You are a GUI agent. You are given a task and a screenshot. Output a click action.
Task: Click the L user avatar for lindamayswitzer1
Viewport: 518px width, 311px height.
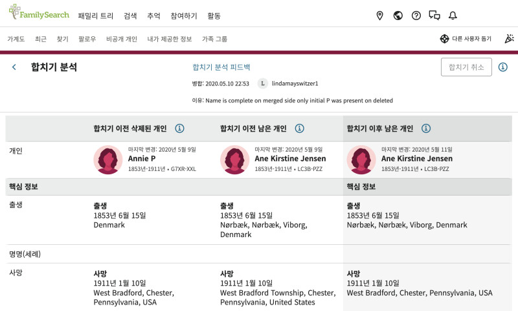[x=263, y=84]
